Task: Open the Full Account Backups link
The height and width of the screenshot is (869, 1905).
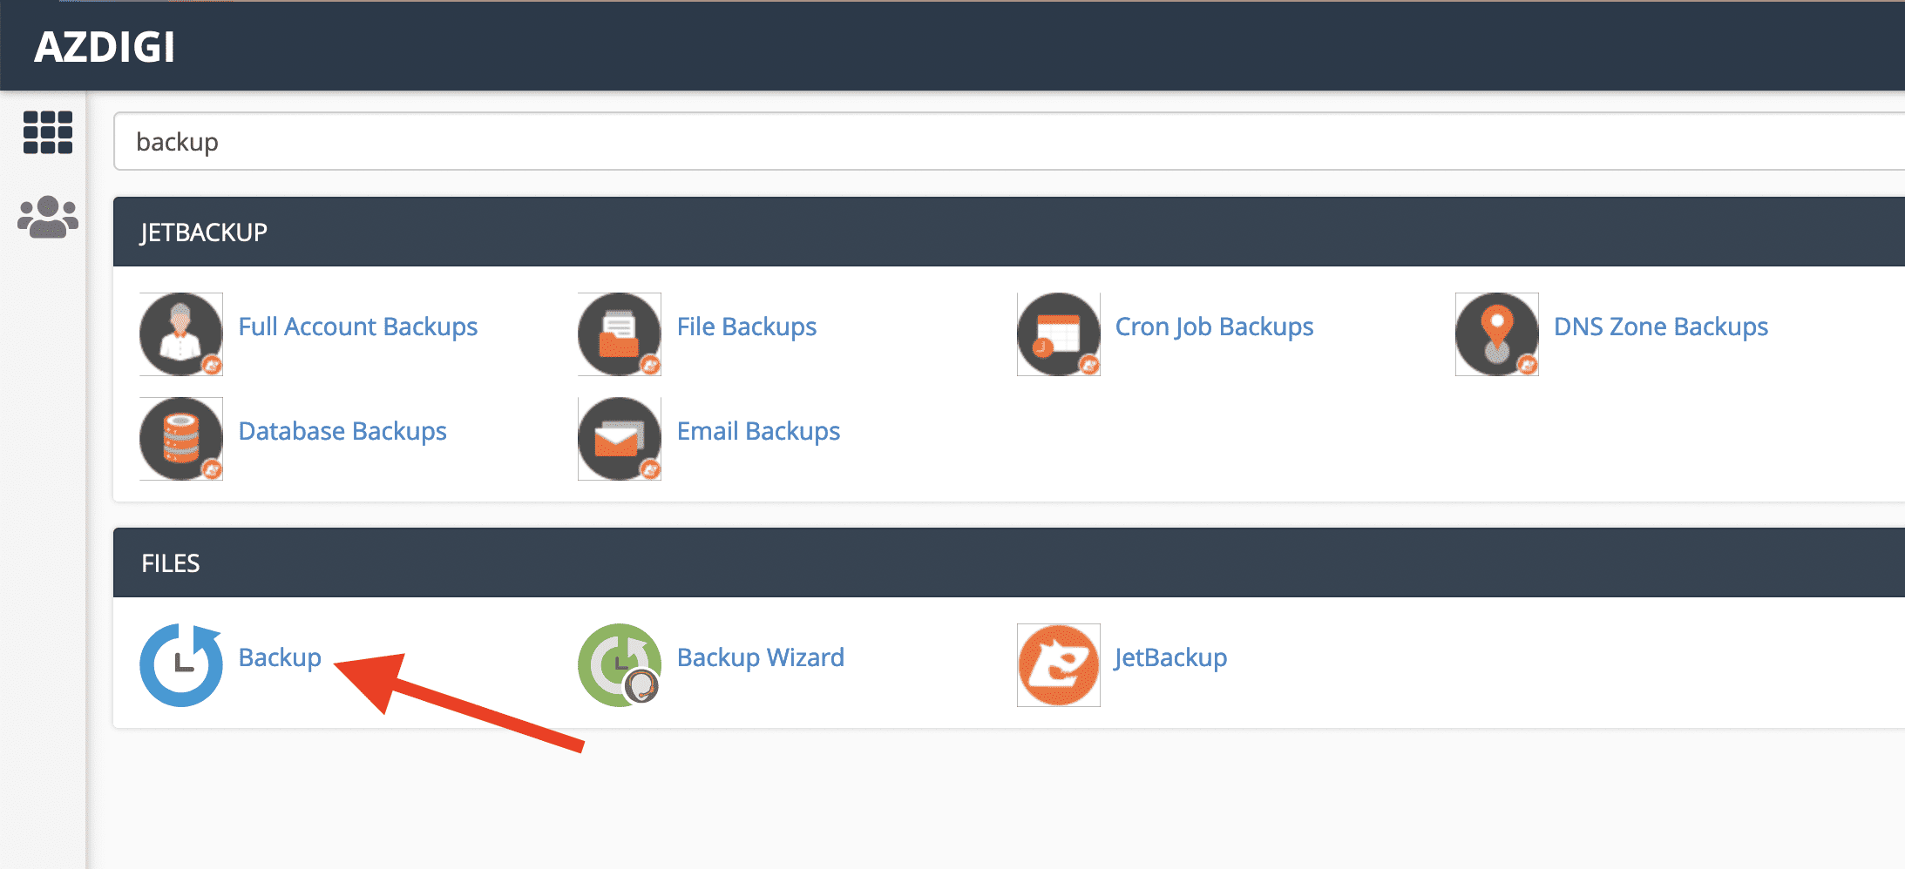Action: [357, 327]
